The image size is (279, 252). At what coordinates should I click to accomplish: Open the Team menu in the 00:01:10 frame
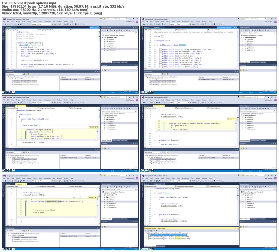(35, 22)
